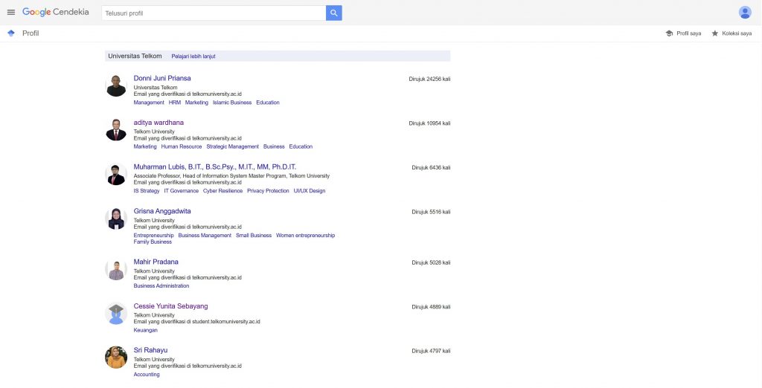Select Education tag under aditya wardhana

[x=301, y=146]
